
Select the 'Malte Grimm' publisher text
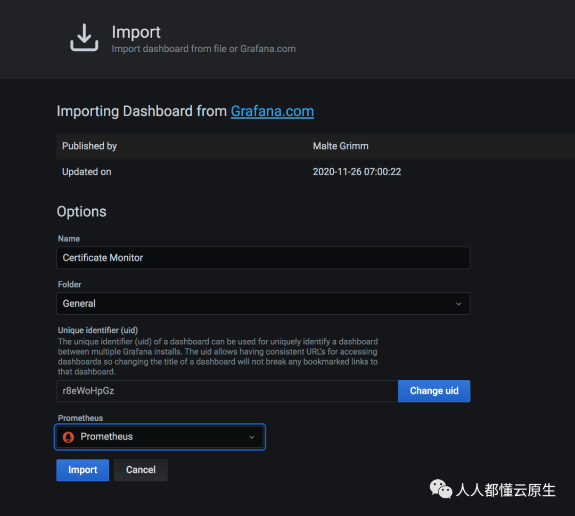tap(341, 146)
